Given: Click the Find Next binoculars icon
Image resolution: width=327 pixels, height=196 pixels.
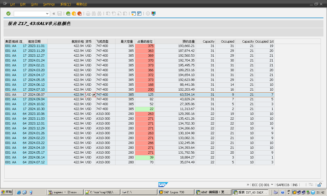Looking at the screenshot, I should point(100,14).
